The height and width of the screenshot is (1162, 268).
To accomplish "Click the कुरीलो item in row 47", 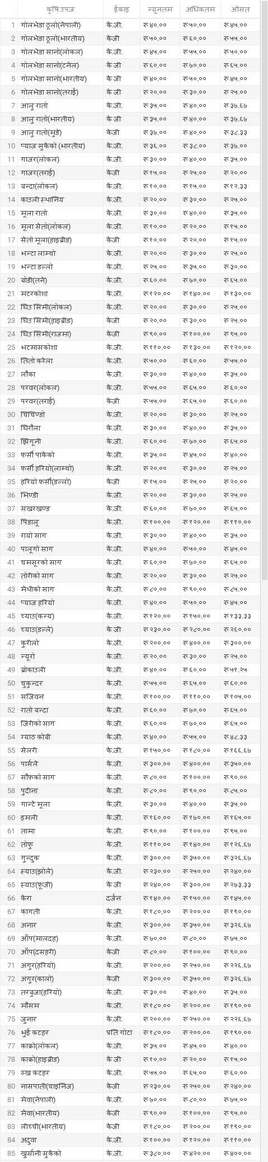I will (30, 643).
